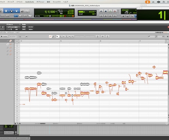Click the Stop transport button
This screenshot has height=140, width=169.
[x=106, y=11]
